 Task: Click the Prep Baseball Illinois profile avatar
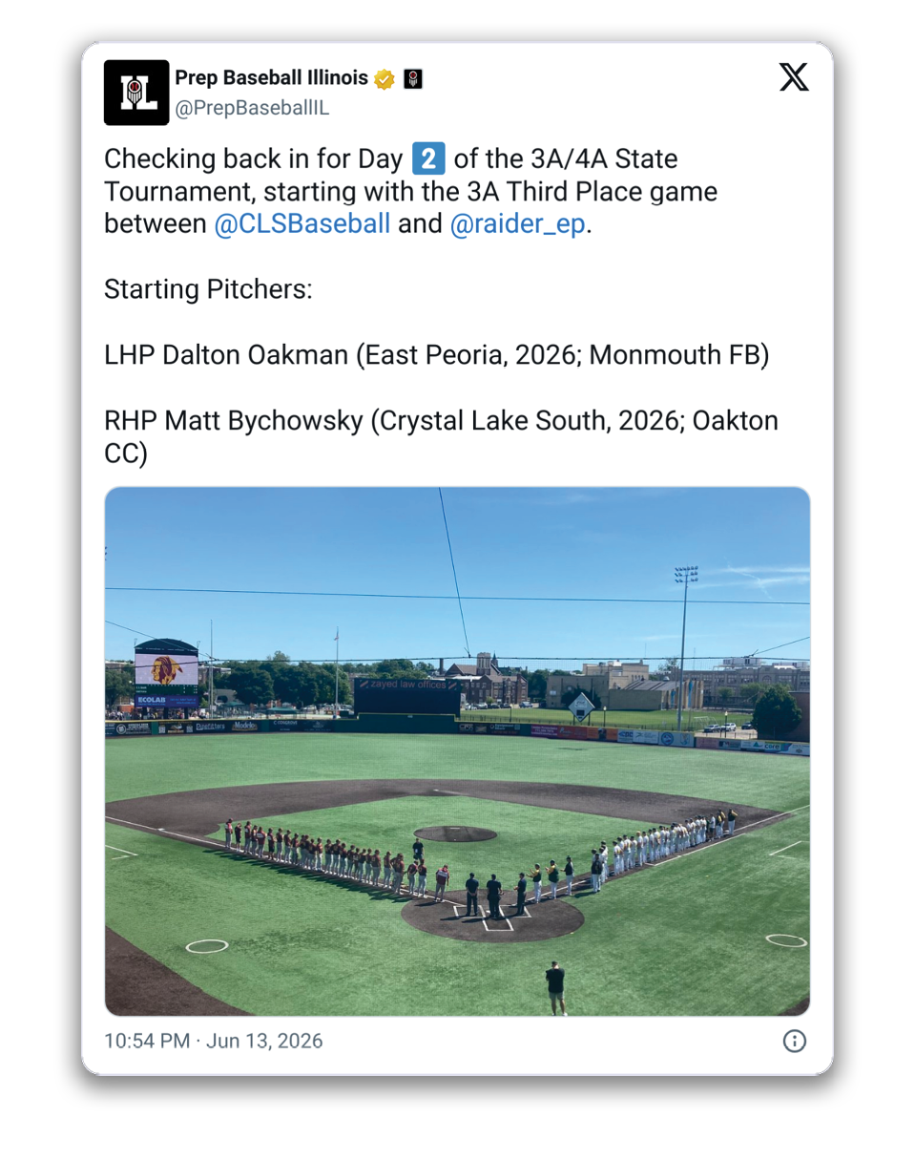coord(135,93)
